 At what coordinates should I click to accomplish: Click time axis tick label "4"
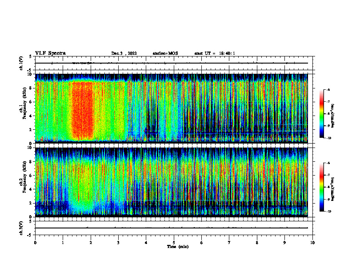146,243
